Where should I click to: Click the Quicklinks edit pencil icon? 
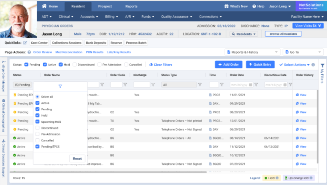click(25, 43)
